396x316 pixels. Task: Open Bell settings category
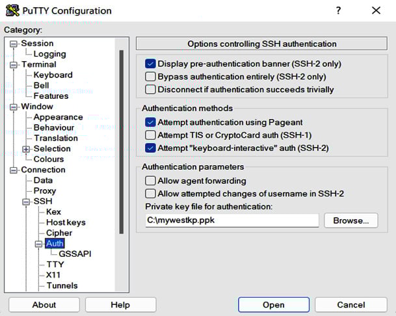(x=41, y=85)
